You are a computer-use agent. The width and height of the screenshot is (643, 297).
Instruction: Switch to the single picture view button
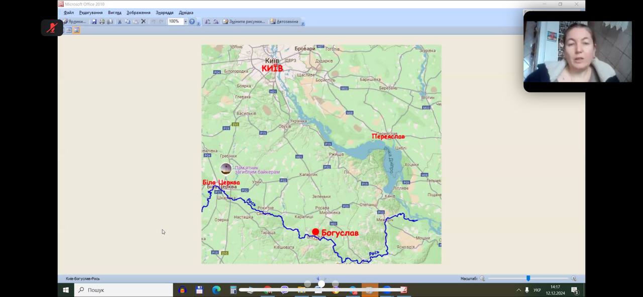tap(76, 30)
